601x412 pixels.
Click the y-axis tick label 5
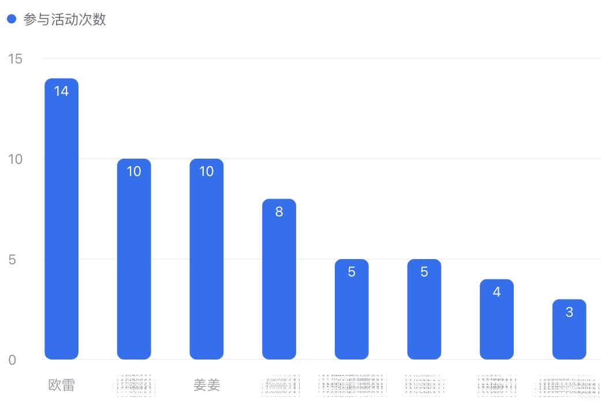pyautogui.click(x=12, y=260)
